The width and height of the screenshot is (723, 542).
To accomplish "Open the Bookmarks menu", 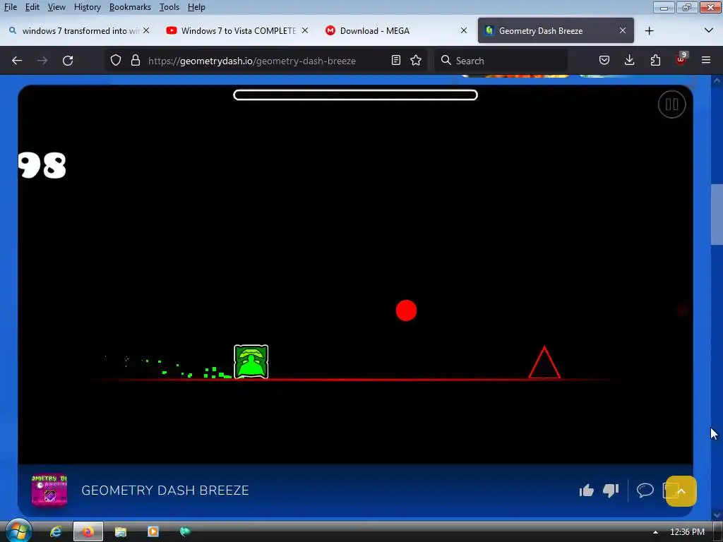I will [x=130, y=7].
